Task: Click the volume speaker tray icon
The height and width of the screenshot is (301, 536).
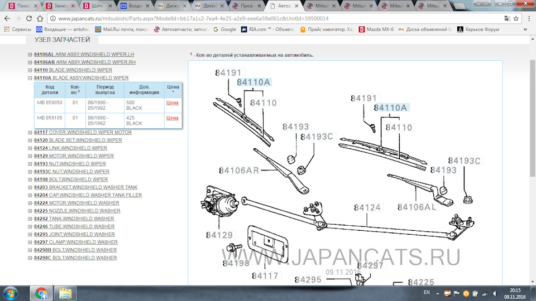Action: pyautogui.click(x=495, y=294)
